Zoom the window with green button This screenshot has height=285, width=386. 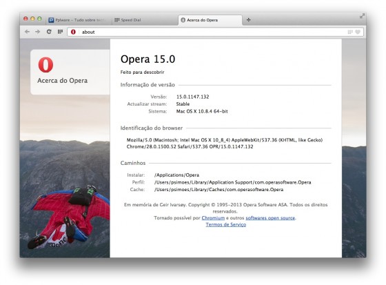click(x=39, y=19)
